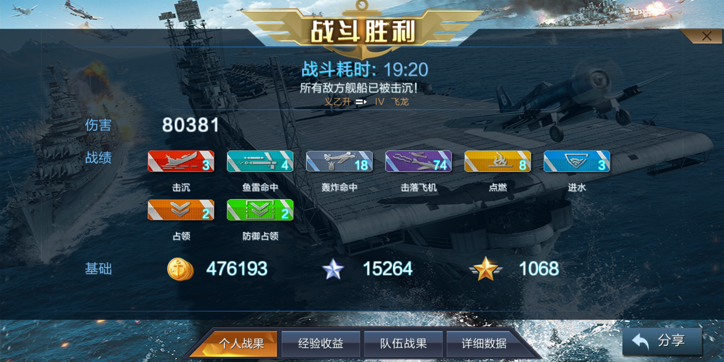Click the gold winged star icon
Screen dimensions: 724x362
[x=486, y=269]
